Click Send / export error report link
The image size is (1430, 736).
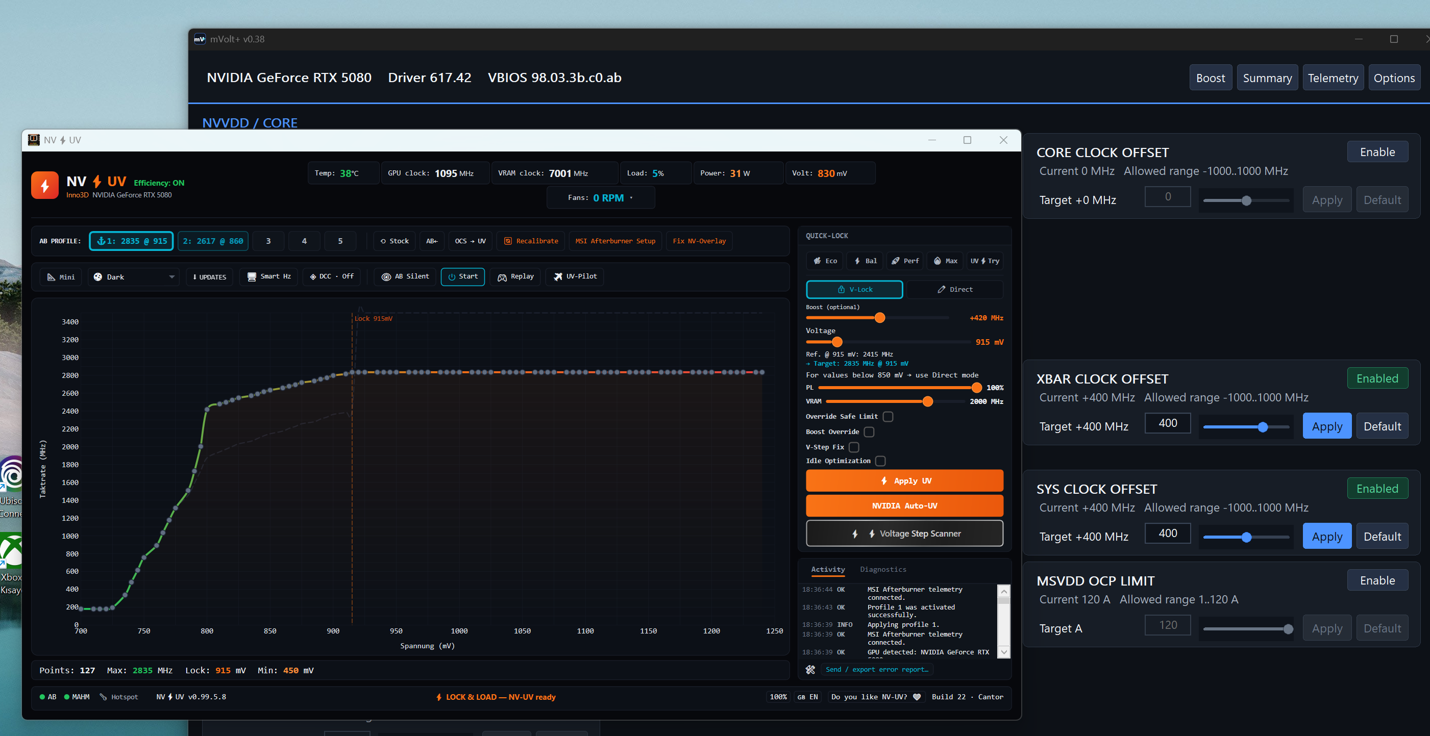click(x=877, y=670)
